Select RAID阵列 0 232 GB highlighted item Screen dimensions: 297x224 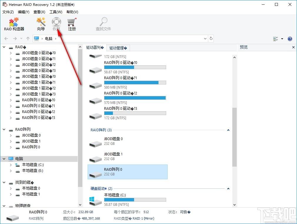tap(128, 172)
